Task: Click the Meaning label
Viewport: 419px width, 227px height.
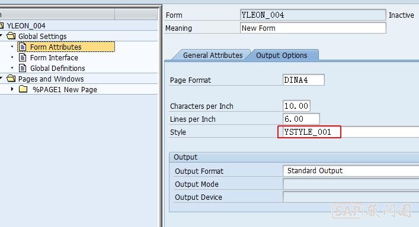Action: point(178,28)
